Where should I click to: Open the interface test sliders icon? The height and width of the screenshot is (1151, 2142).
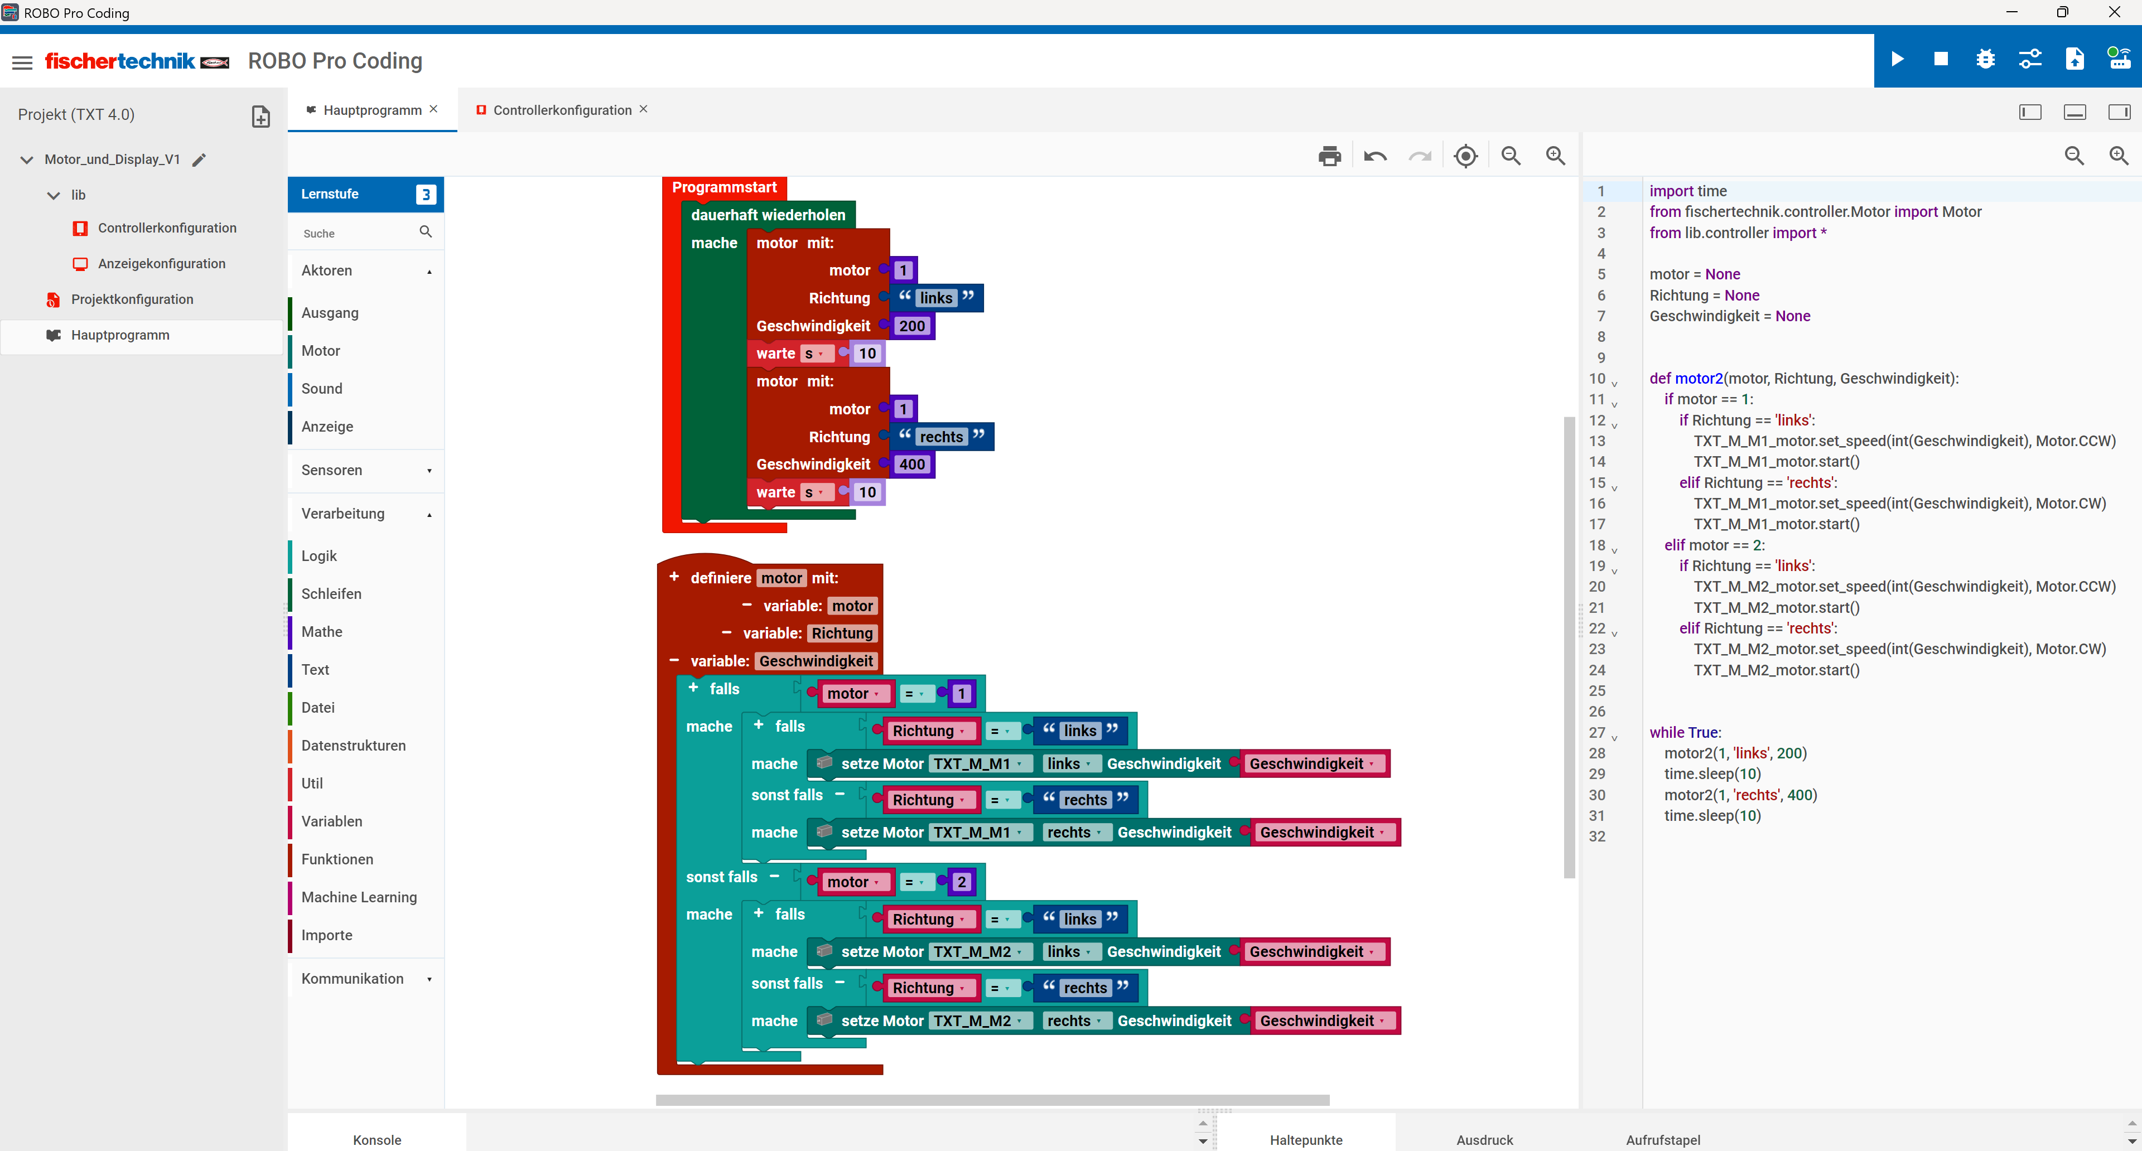(x=2030, y=60)
